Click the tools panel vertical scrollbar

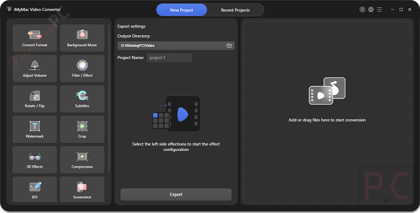point(109,98)
